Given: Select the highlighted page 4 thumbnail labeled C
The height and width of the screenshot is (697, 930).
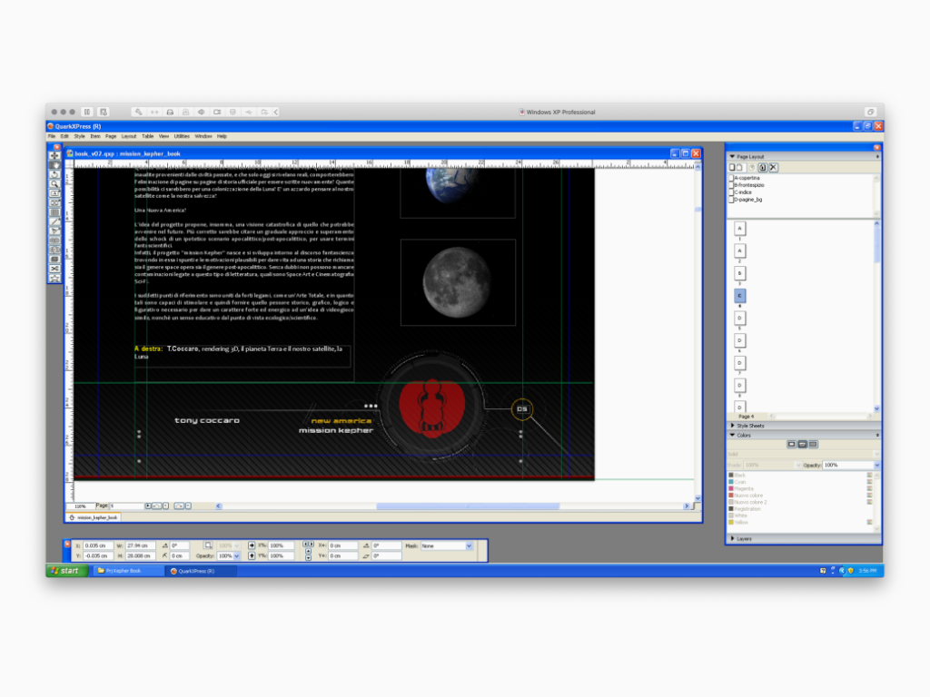Looking at the screenshot, I should pyautogui.click(x=739, y=296).
